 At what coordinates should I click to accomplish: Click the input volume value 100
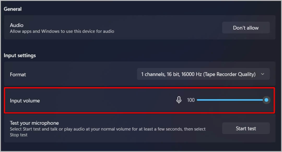[x=191, y=100]
